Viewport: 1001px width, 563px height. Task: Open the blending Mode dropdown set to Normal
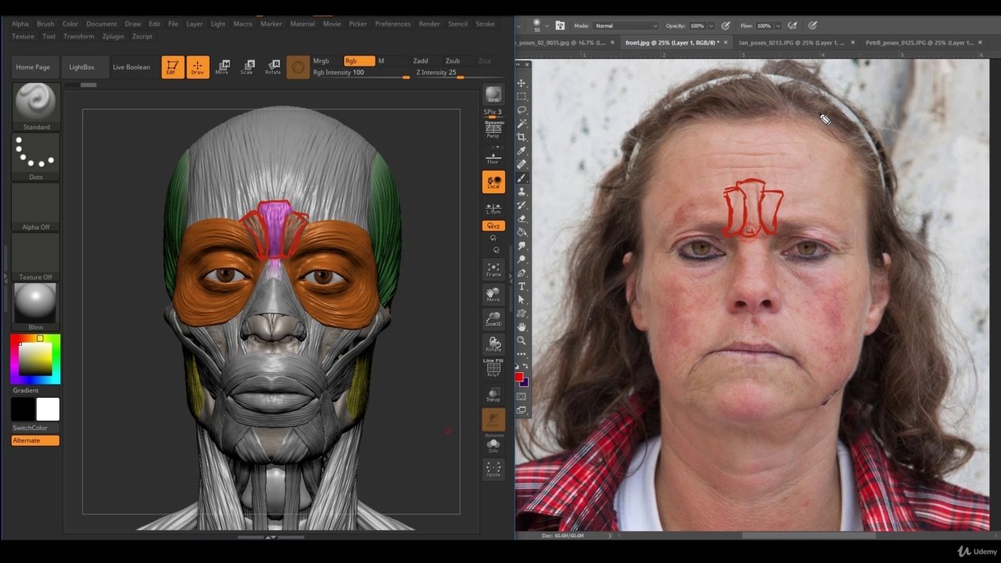[x=625, y=26]
